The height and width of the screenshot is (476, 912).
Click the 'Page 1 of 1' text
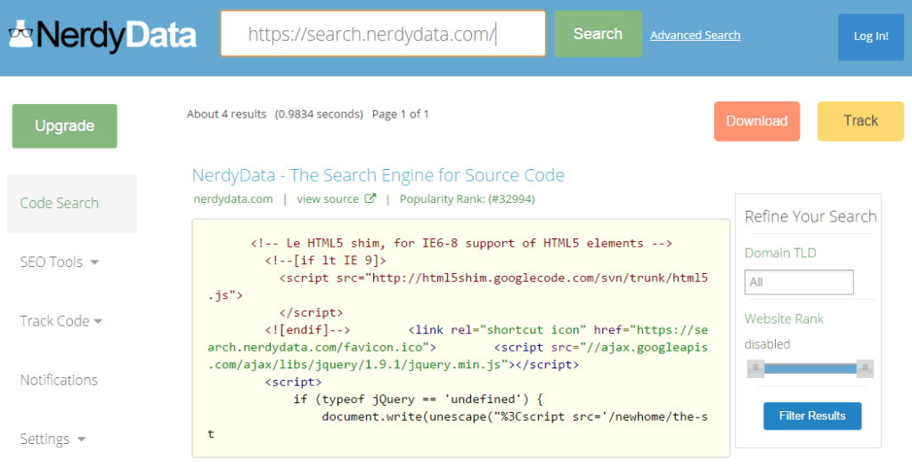(x=400, y=114)
